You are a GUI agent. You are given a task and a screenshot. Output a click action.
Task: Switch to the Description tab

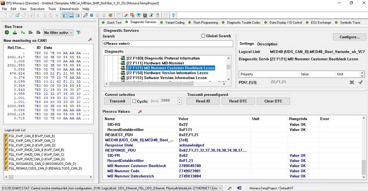tap(267, 44)
